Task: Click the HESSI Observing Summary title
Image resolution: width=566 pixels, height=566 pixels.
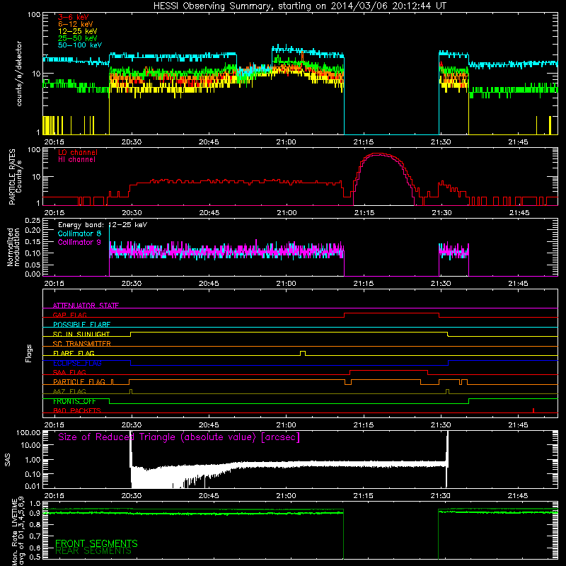Action: (x=299, y=6)
